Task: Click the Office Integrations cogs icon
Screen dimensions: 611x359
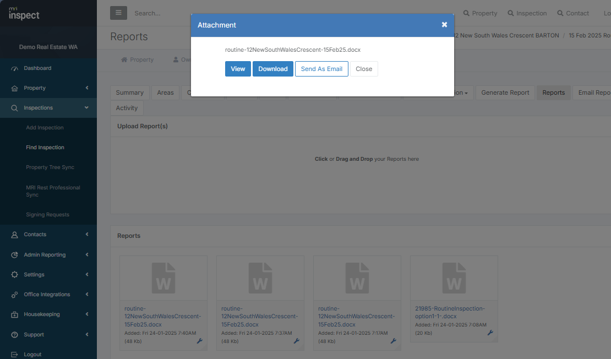Action: 14,295
